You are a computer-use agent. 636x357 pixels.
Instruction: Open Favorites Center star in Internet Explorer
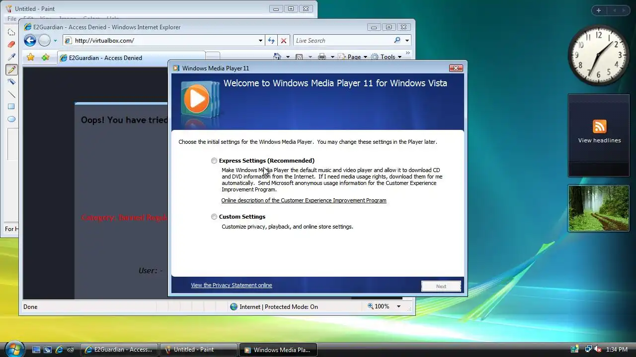pyautogui.click(x=31, y=58)
